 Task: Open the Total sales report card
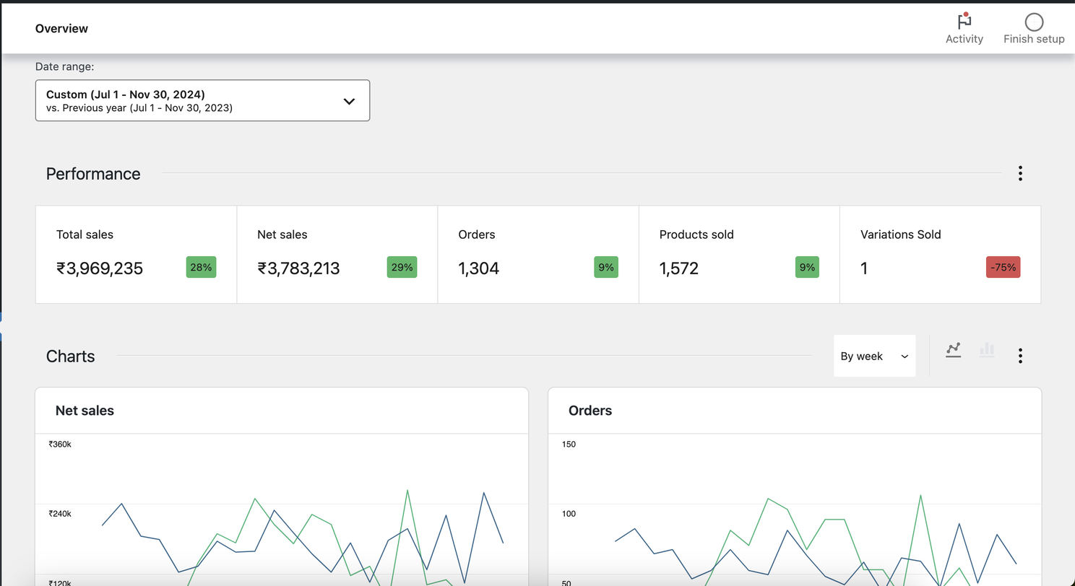point(136,254)
